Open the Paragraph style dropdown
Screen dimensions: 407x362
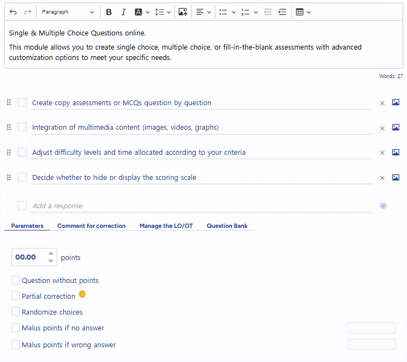point(68,12)
